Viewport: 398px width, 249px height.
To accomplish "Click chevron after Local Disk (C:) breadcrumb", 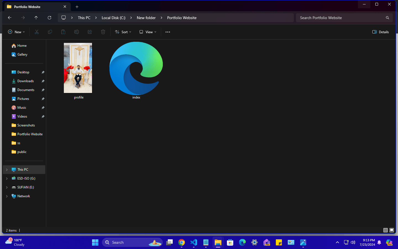I will 131,18.
